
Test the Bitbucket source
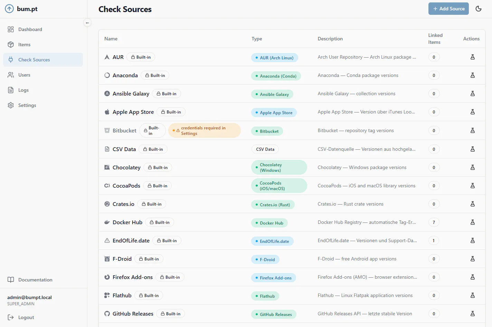[472, 130]
